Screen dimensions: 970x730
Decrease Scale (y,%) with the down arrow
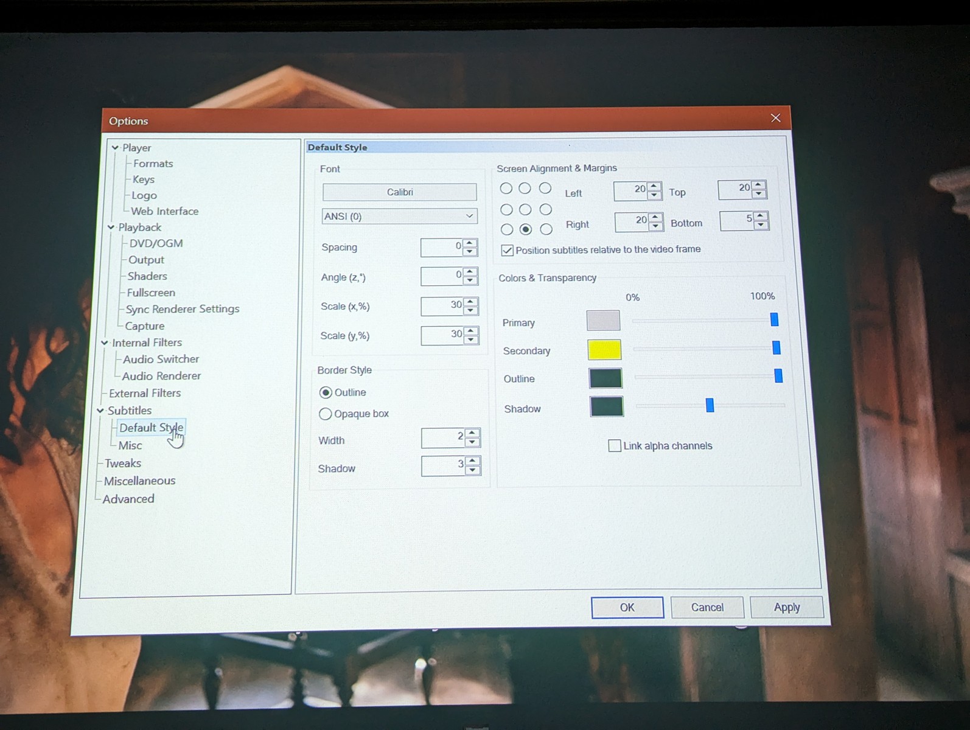pos(471,339)
